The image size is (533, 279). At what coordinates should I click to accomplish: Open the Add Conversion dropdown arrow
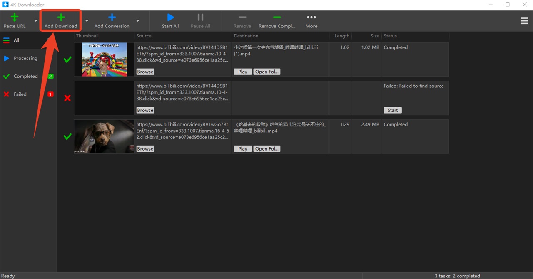click(137, 21)
